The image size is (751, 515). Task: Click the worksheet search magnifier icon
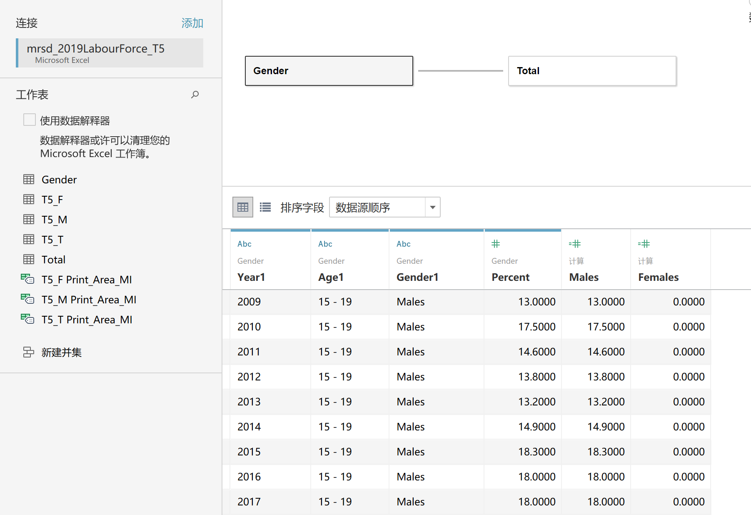[x=195, y=95]
